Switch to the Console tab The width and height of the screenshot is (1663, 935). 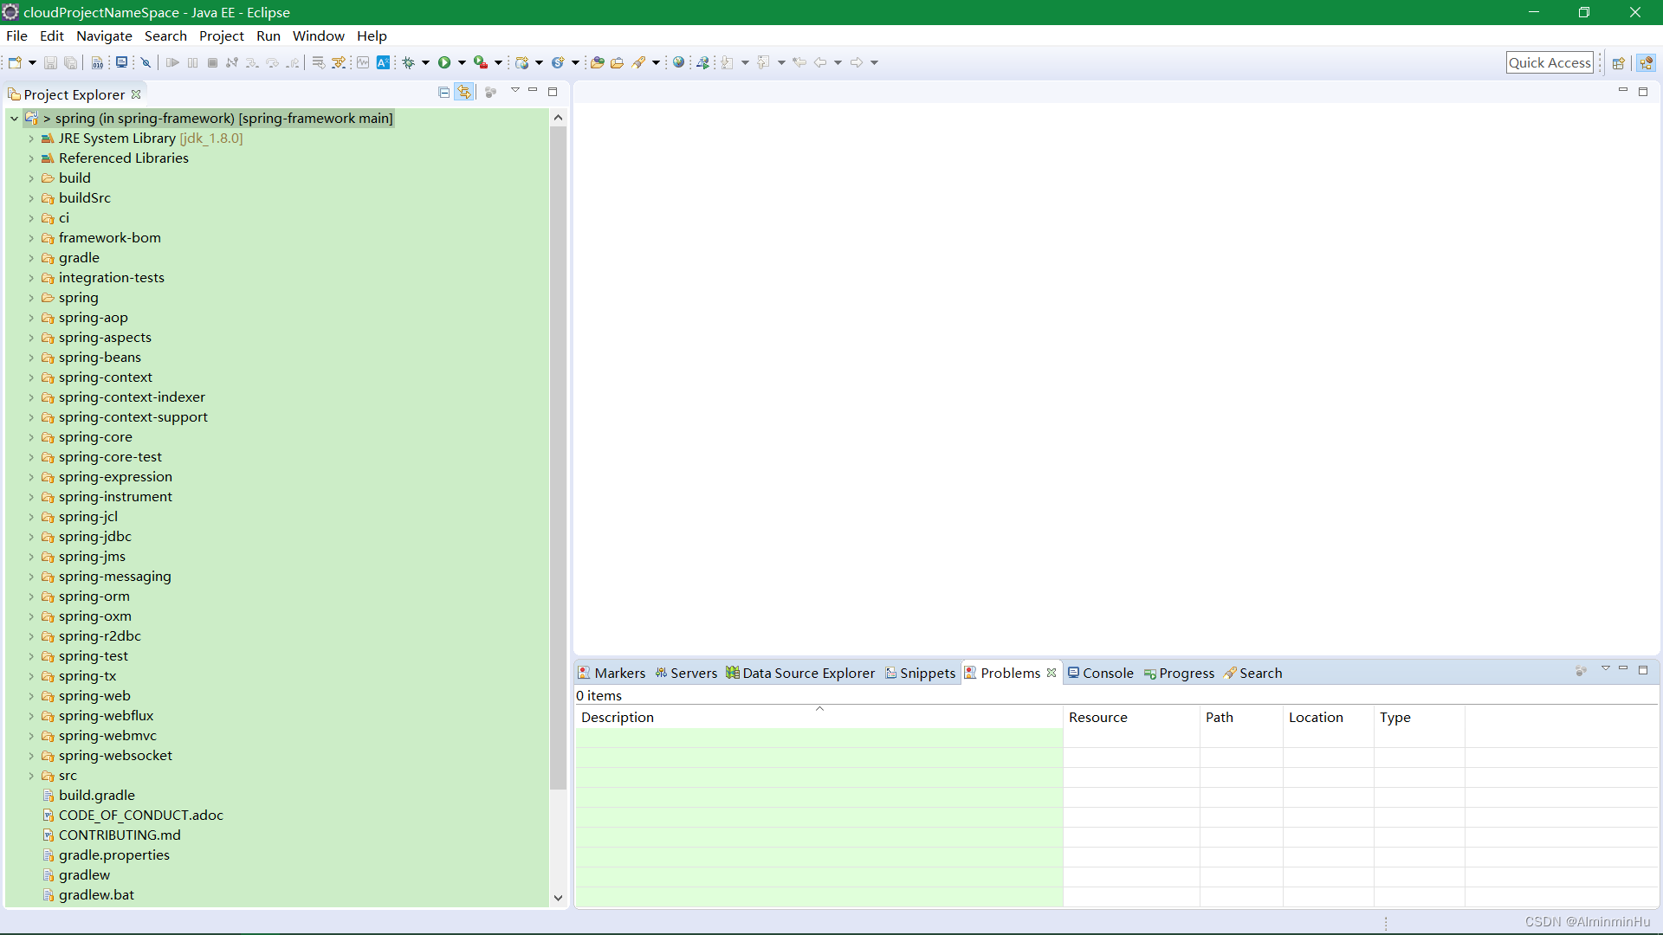pos(1101,673)
